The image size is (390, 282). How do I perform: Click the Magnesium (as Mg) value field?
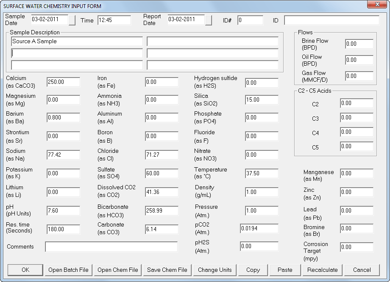(x=64, y=100)
